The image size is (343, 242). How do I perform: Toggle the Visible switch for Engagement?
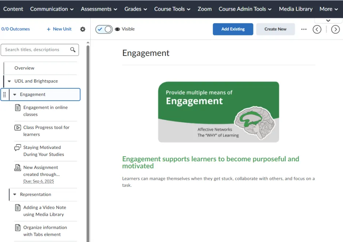point(103,29)
